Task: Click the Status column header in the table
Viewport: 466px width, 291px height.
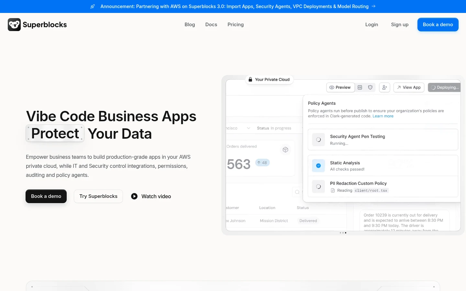Action: (x=303, y=208)
